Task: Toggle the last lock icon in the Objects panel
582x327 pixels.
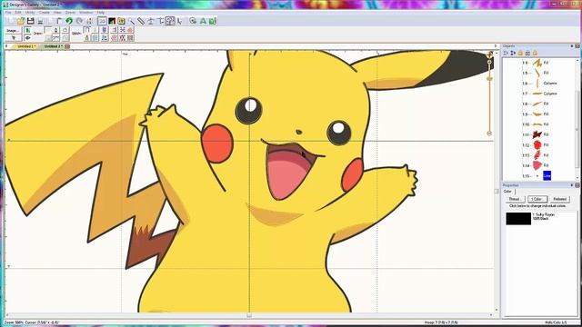Action: pyautogui.click(x=535, y=53)
